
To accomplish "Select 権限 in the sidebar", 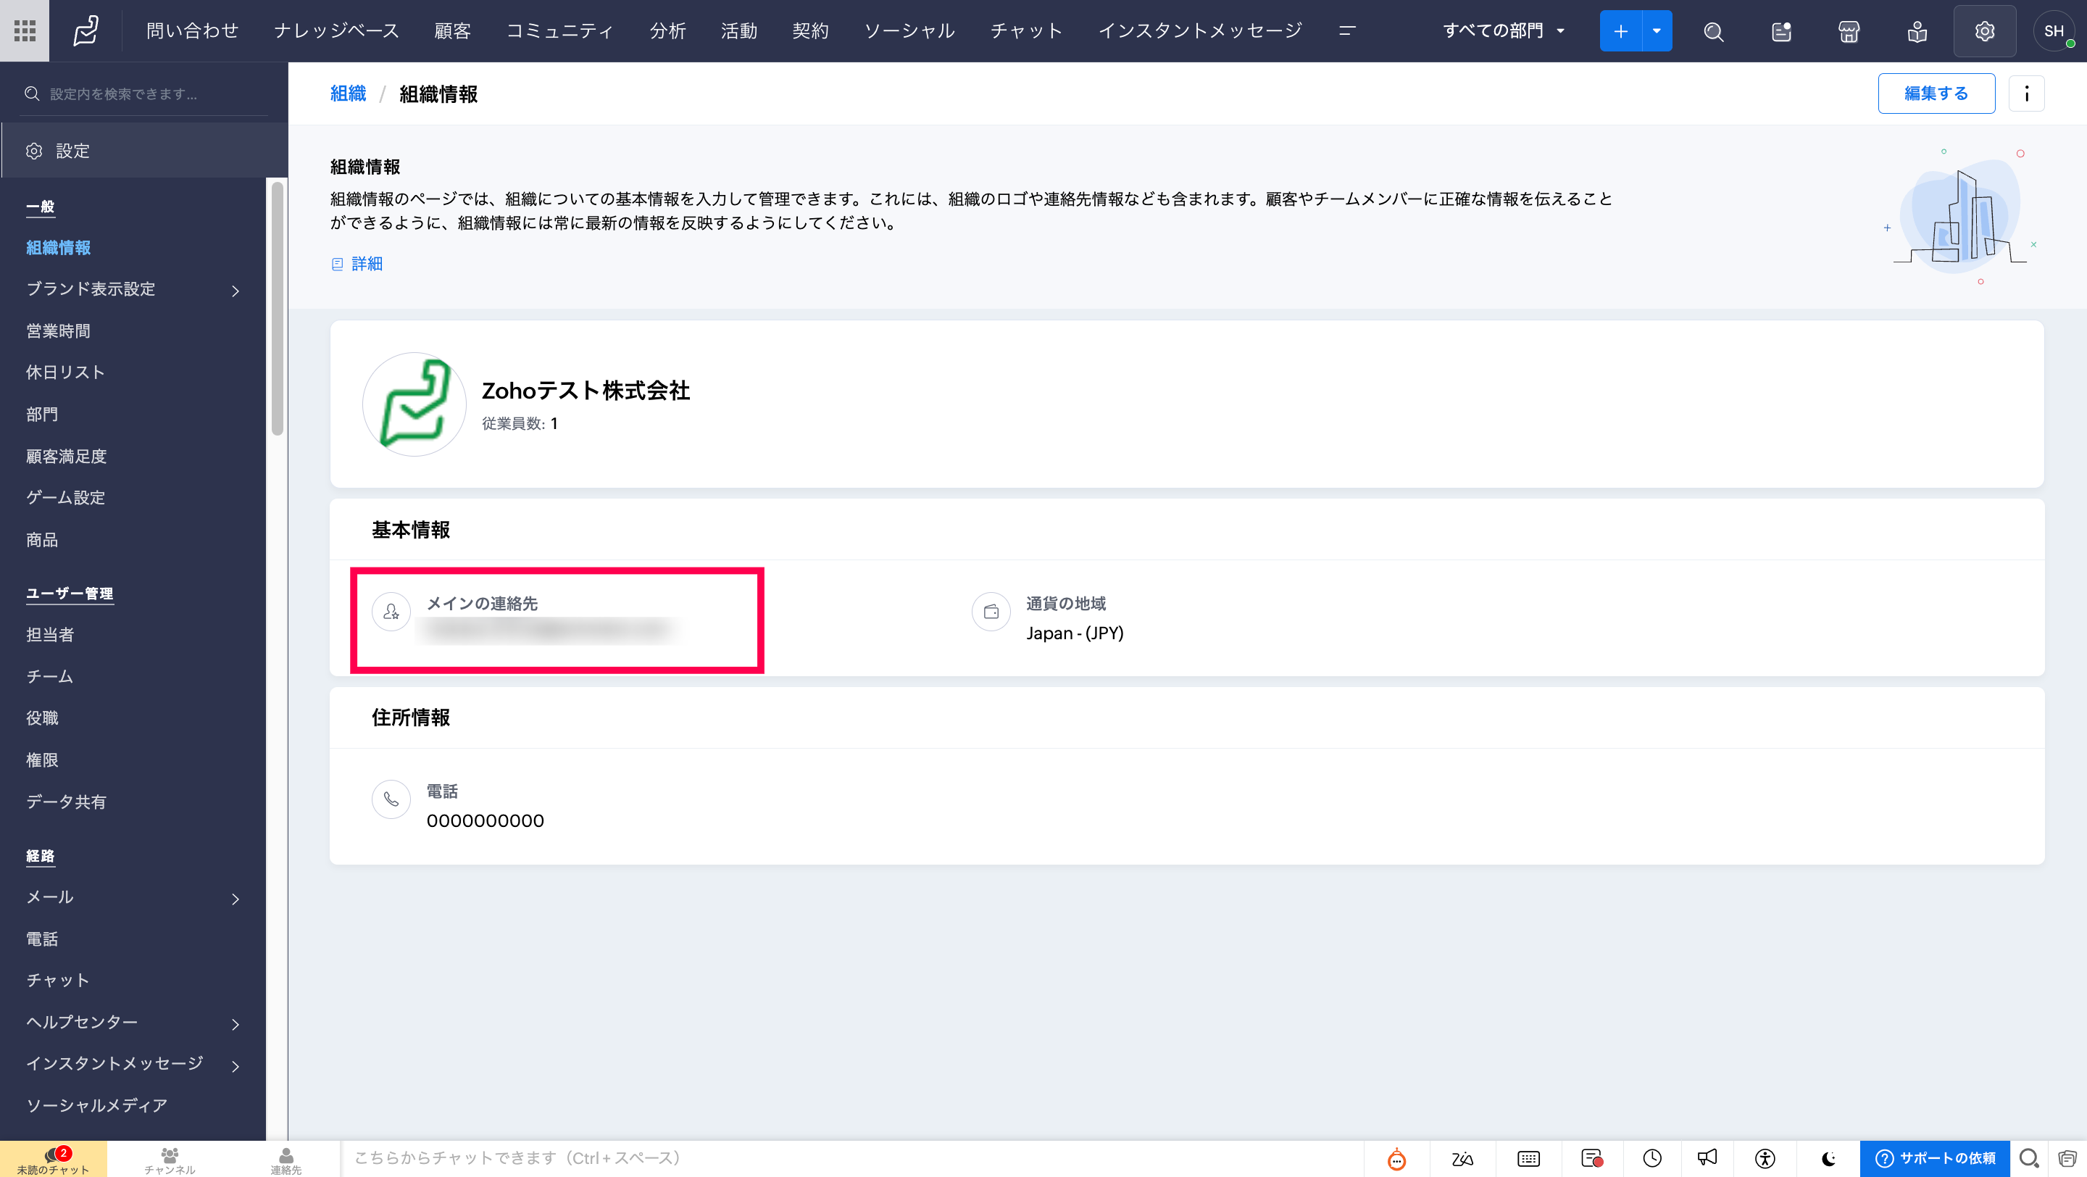I will (x=42, y=761).
